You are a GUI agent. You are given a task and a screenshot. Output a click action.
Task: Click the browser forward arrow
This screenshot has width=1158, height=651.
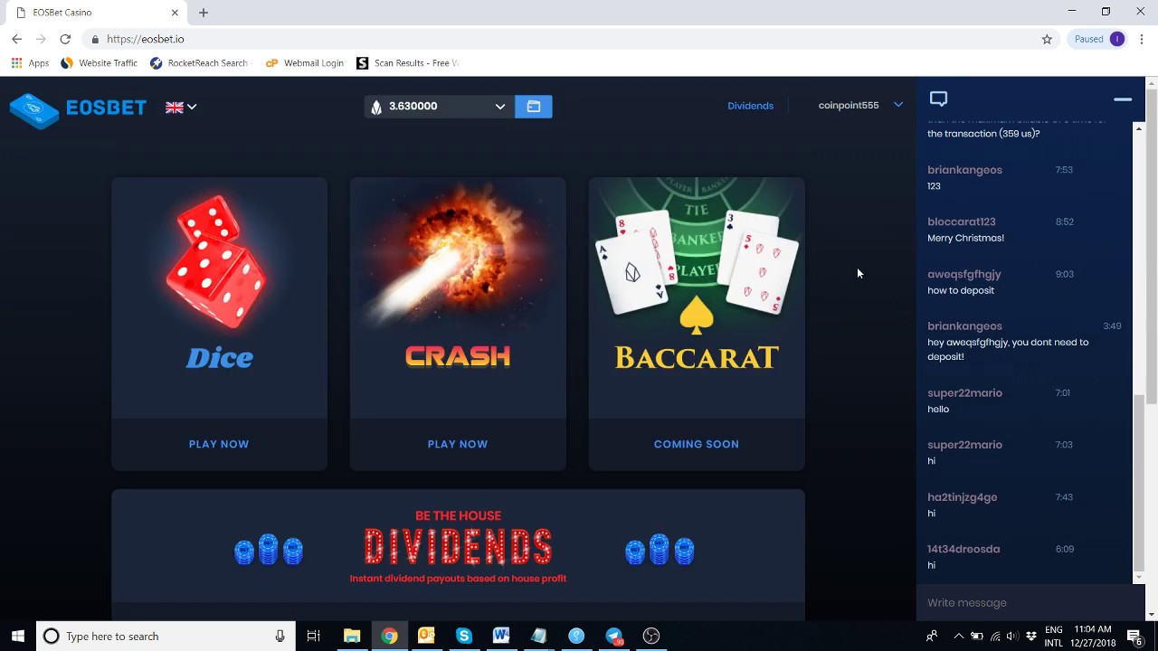point(41,39)
